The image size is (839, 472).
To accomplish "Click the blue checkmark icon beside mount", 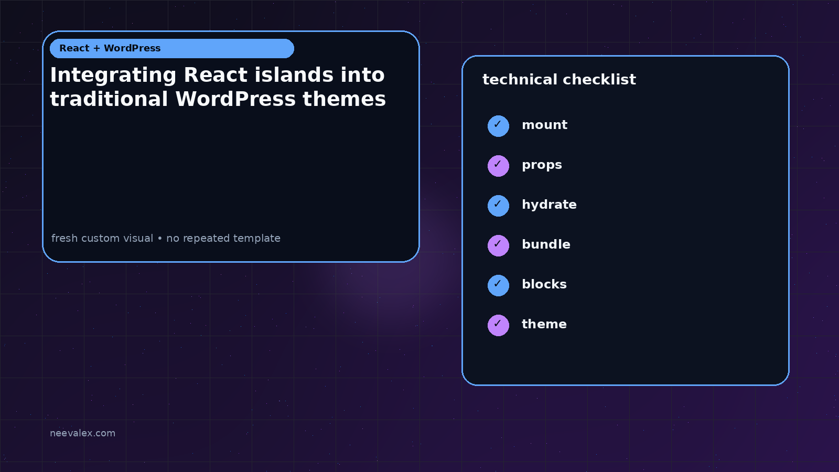I will click(498, 126).
